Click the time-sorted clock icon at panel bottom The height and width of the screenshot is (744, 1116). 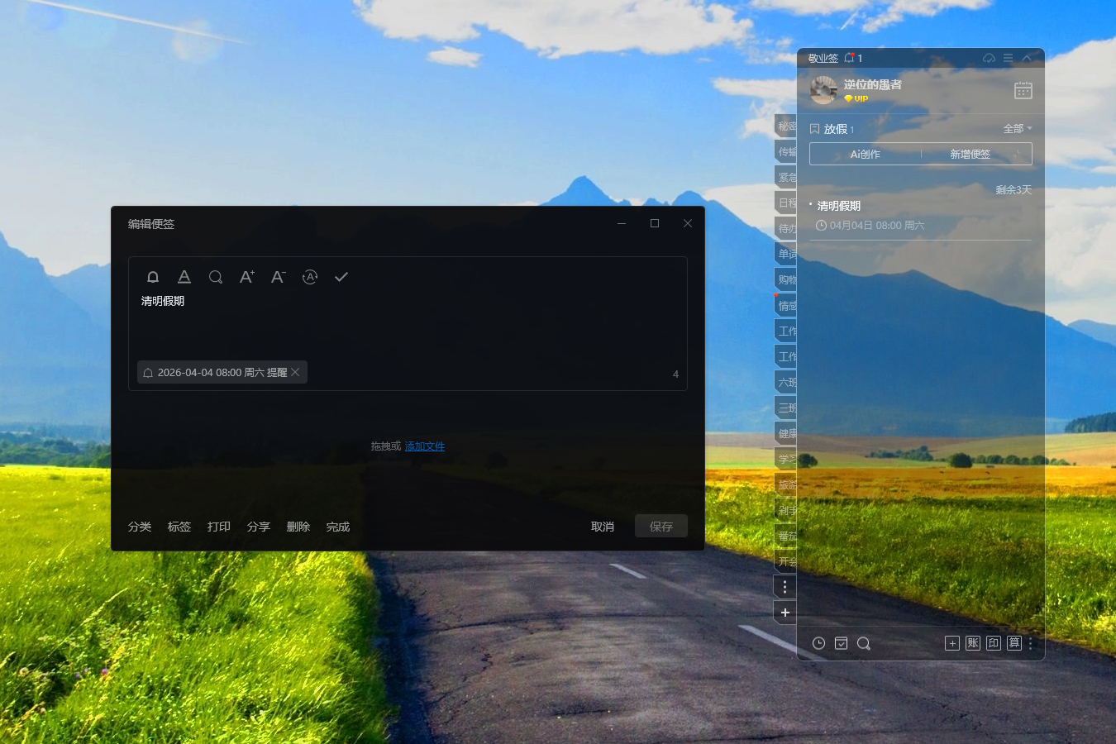click(818, 643)
